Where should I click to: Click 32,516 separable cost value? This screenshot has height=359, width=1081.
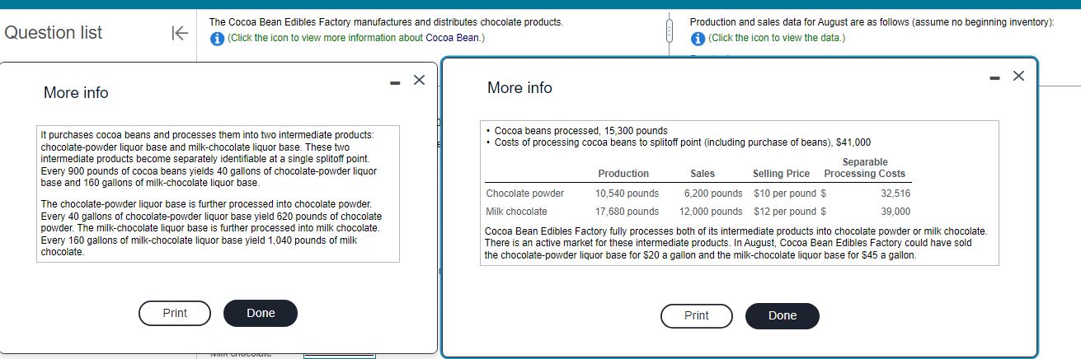[895, 193]
